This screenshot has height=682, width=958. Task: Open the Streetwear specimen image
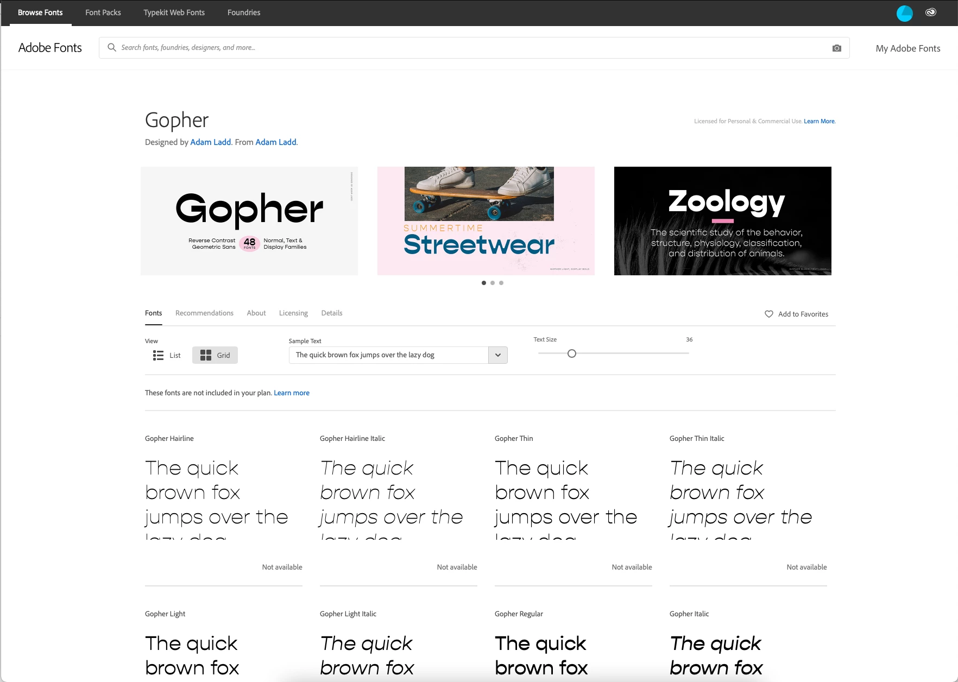[486, 221]
